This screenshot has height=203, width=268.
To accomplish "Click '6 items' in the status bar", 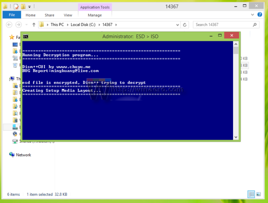I will pos(13,194).
